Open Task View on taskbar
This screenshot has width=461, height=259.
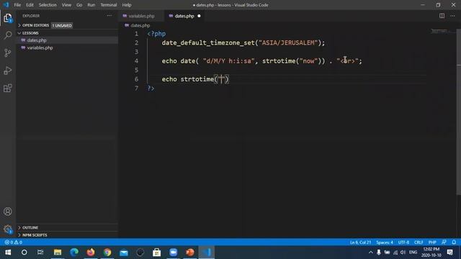(40, 253)
